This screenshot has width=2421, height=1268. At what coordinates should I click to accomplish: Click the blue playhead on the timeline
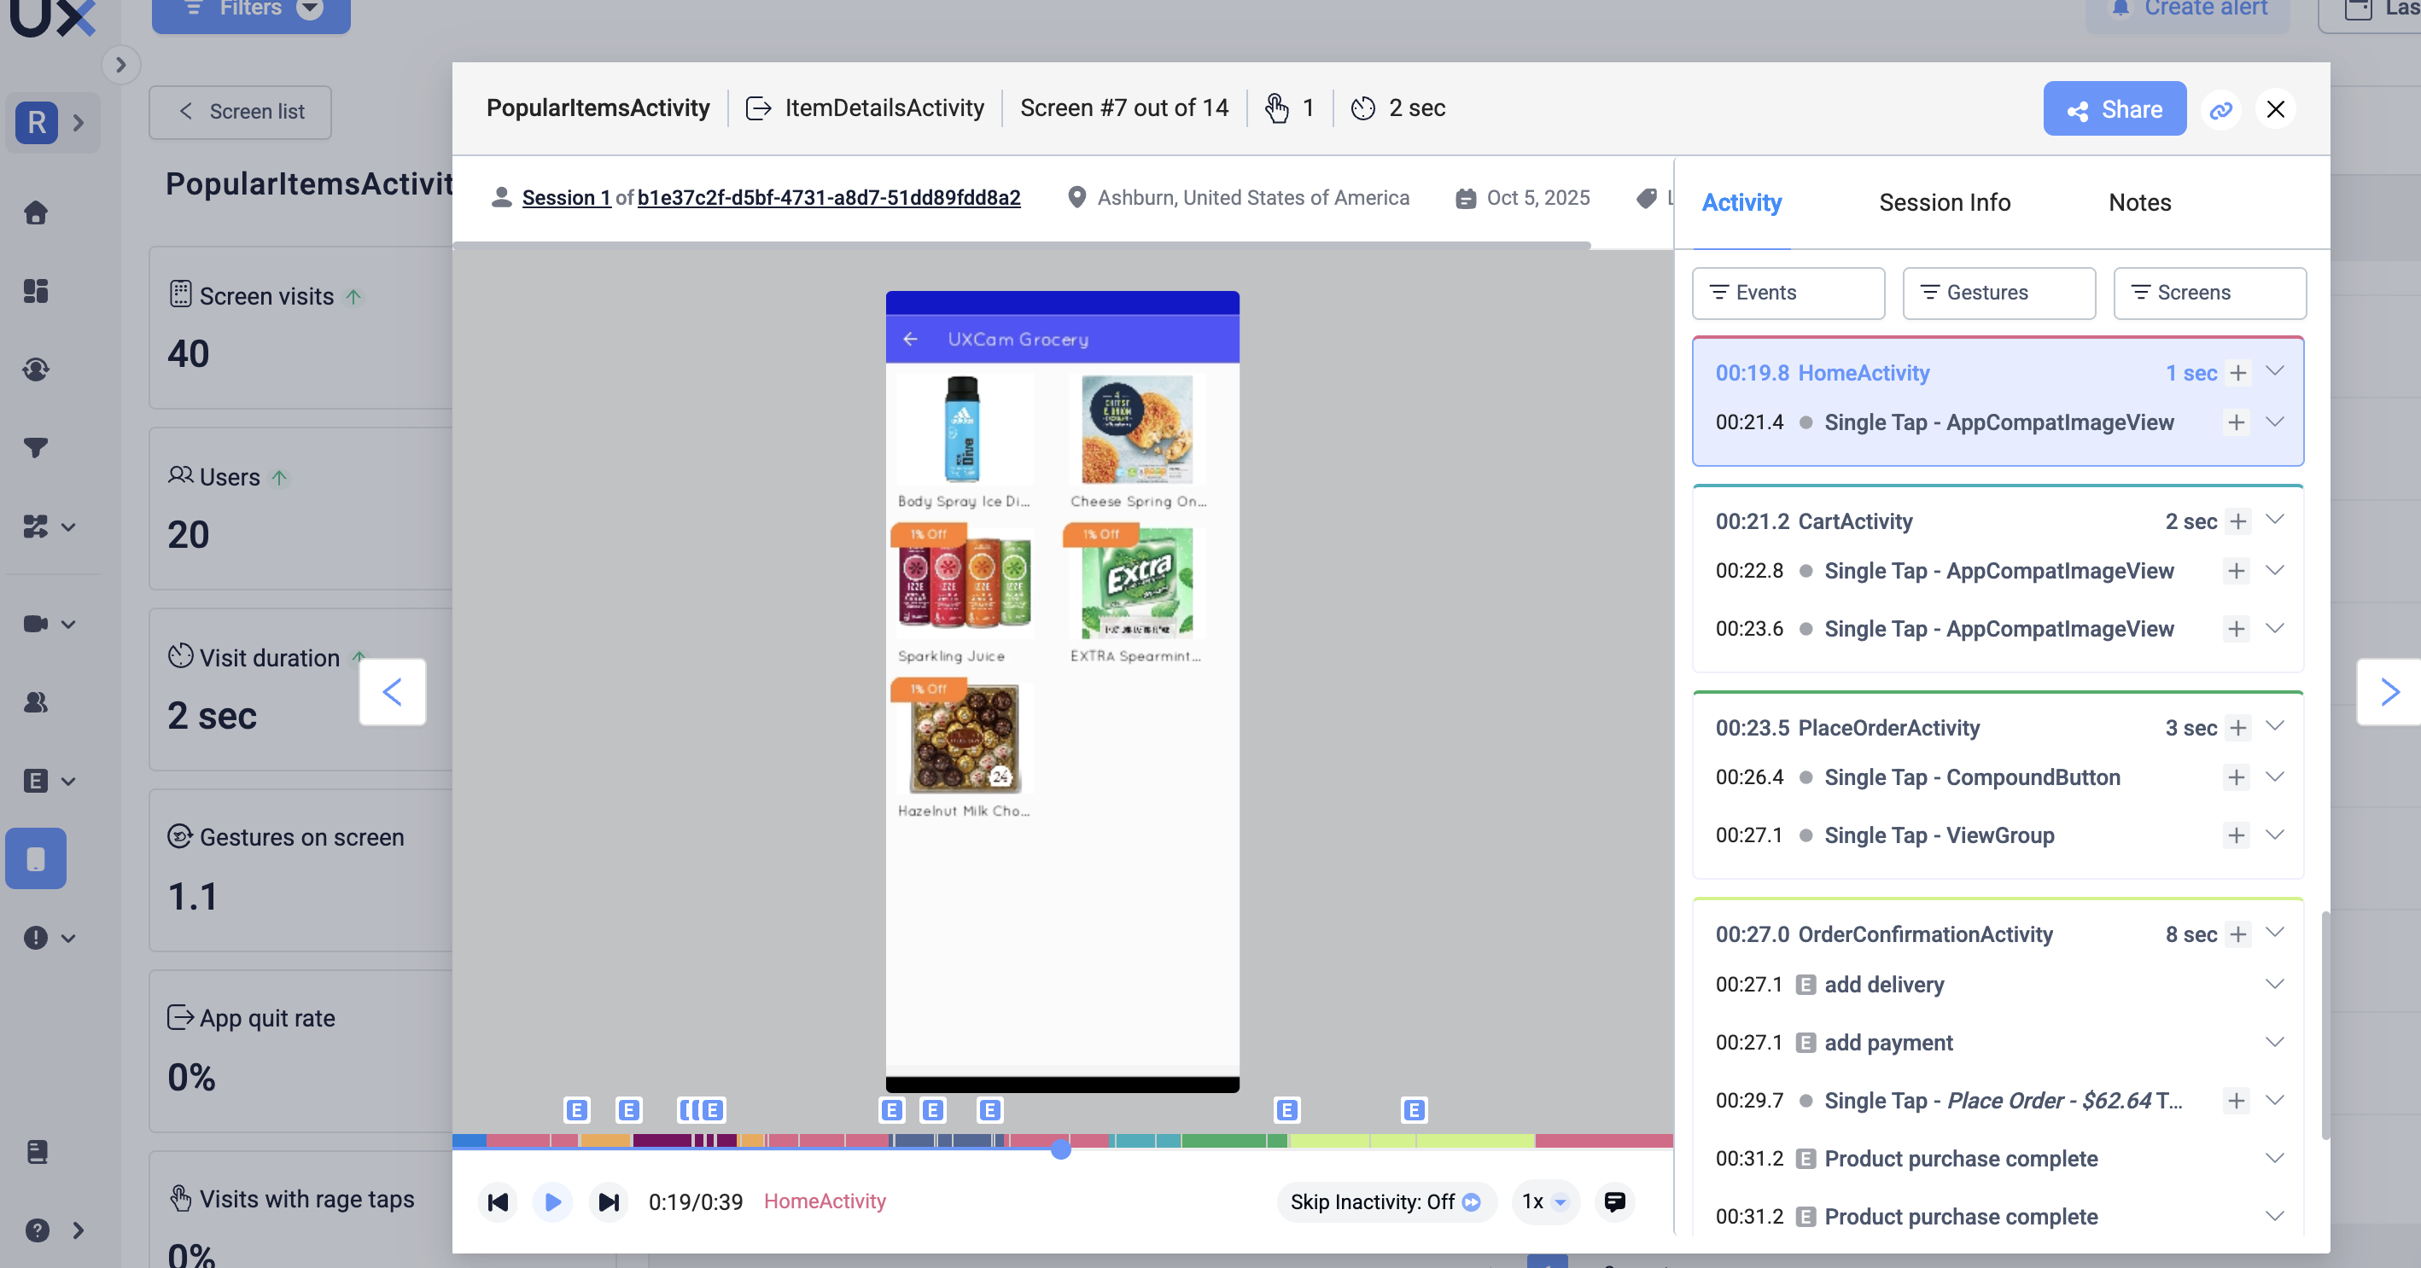pyautogui.click(x=1060, y=1149)
